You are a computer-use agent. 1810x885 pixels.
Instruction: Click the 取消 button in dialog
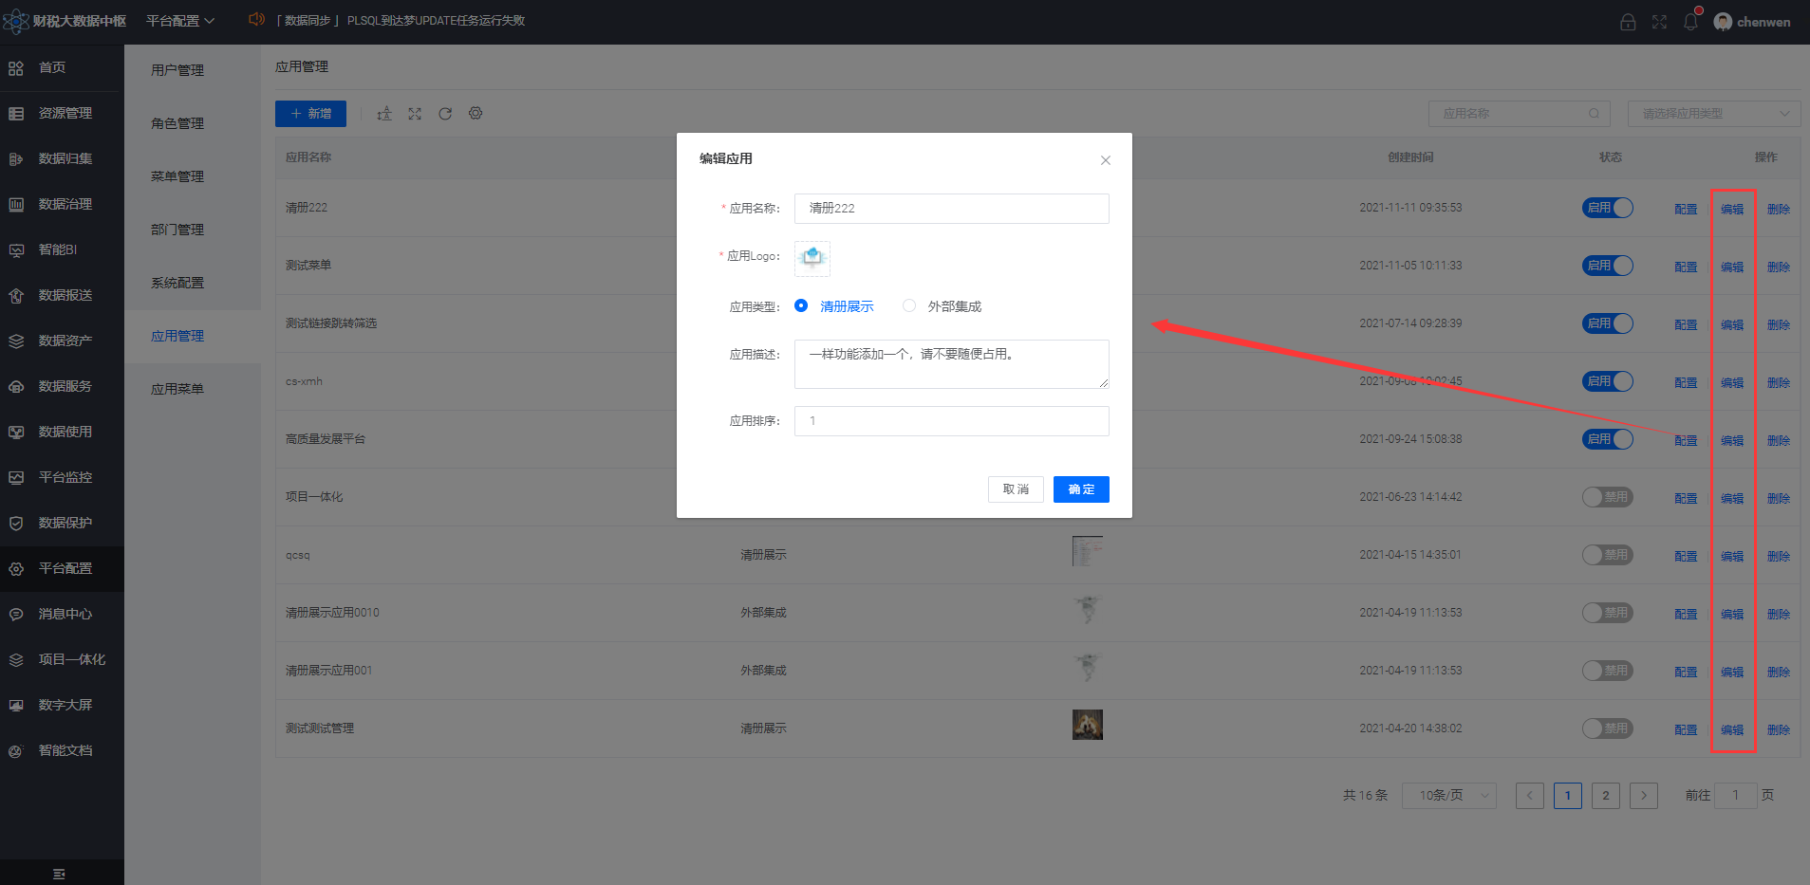point(1016,489)
